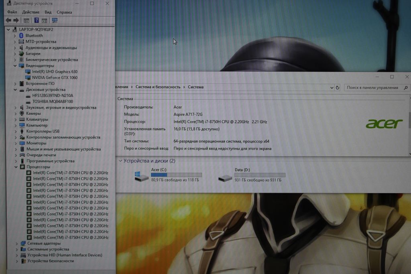411x274 pixels.
Task: Click the Back arrow in Device Manager toolbar
Action: [x=8, y=20]
